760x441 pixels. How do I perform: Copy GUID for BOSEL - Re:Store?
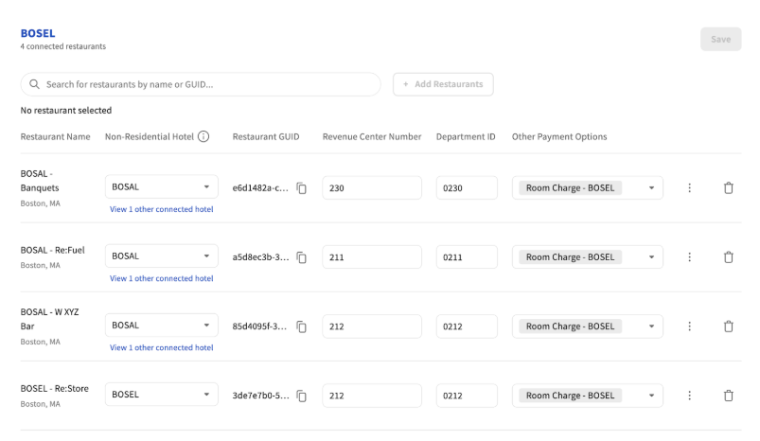[x=302, y=396]
